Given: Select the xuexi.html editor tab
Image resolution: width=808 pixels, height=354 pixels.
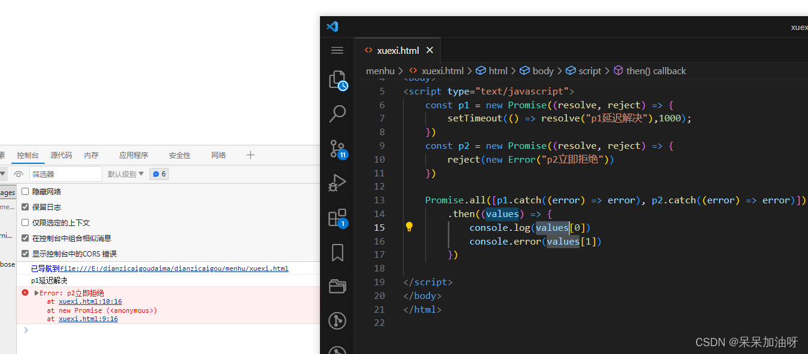Looking at the screenshot, I should pyautogui.click(x=398, y=50).
